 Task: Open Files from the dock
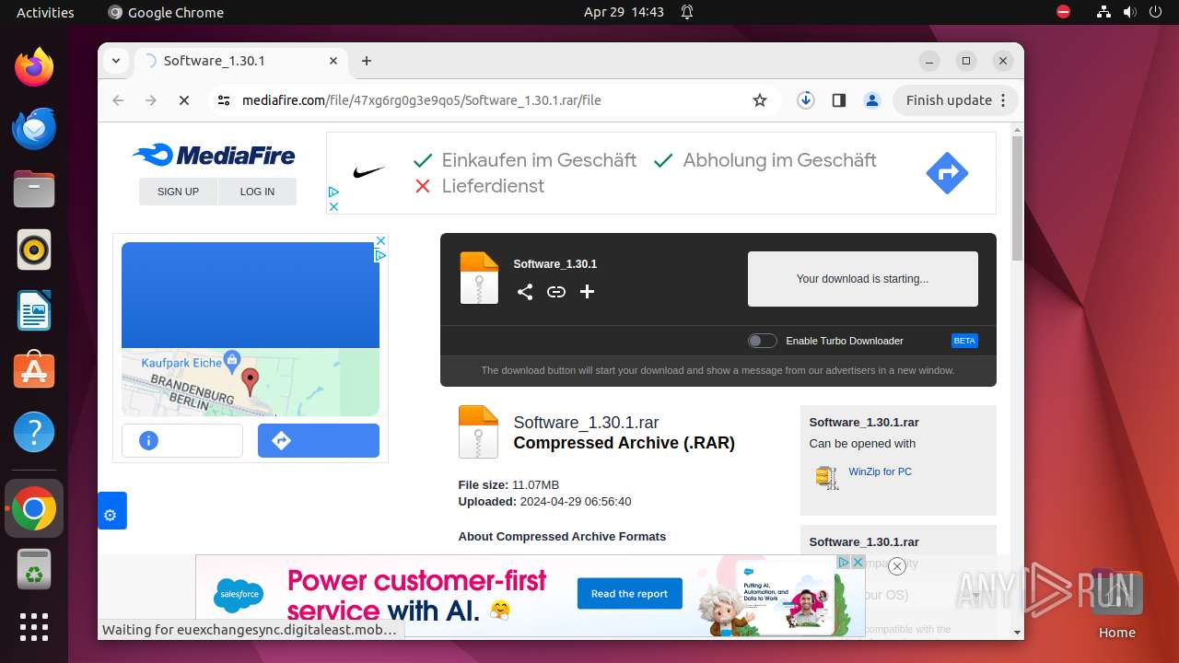pyautogui.click(x=34, y=189)
